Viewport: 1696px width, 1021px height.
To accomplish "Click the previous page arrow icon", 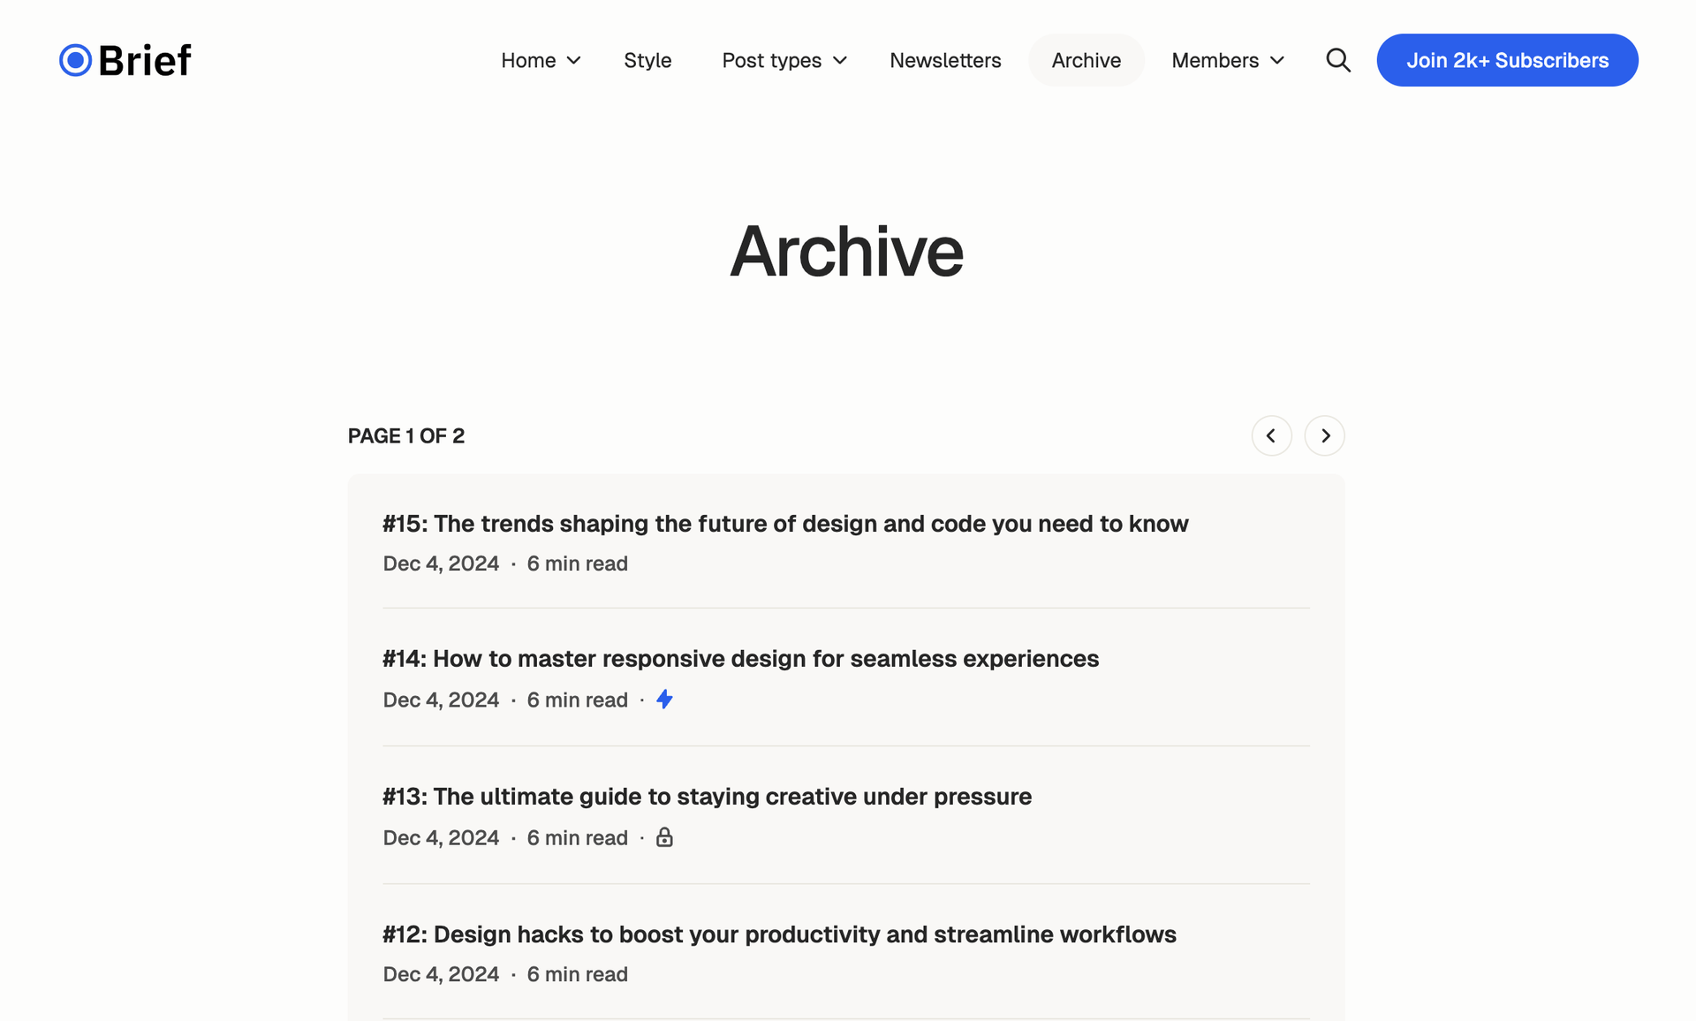I will [x=1271, y=435].
